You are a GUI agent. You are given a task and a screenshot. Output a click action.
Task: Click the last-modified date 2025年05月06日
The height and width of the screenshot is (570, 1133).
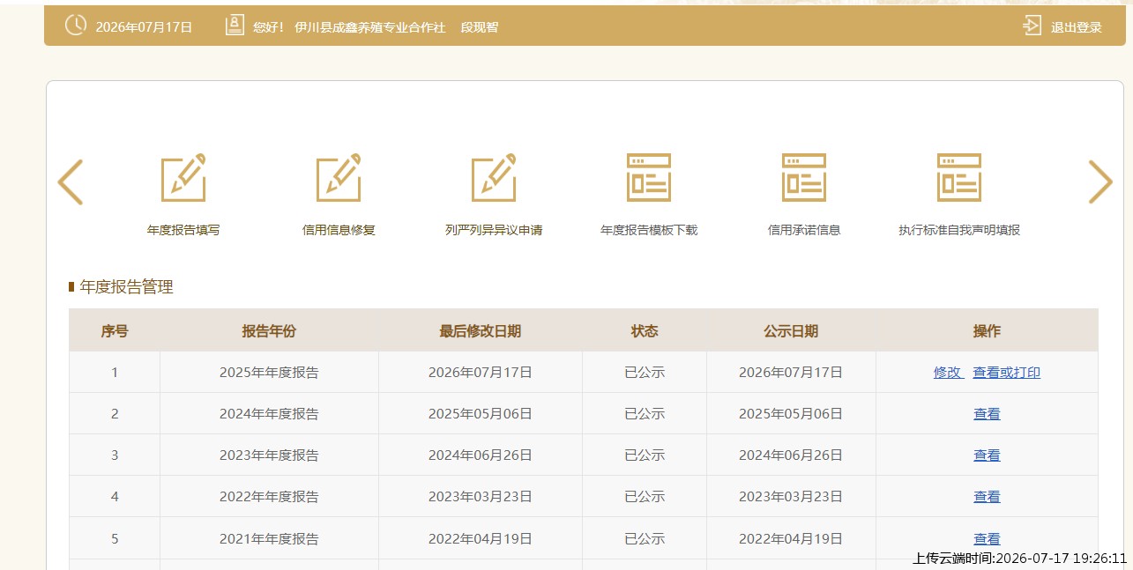tap(481, 414)
